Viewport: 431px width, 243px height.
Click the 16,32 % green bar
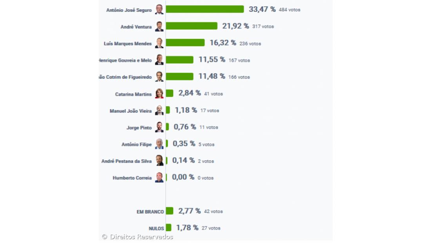(185, 43)
